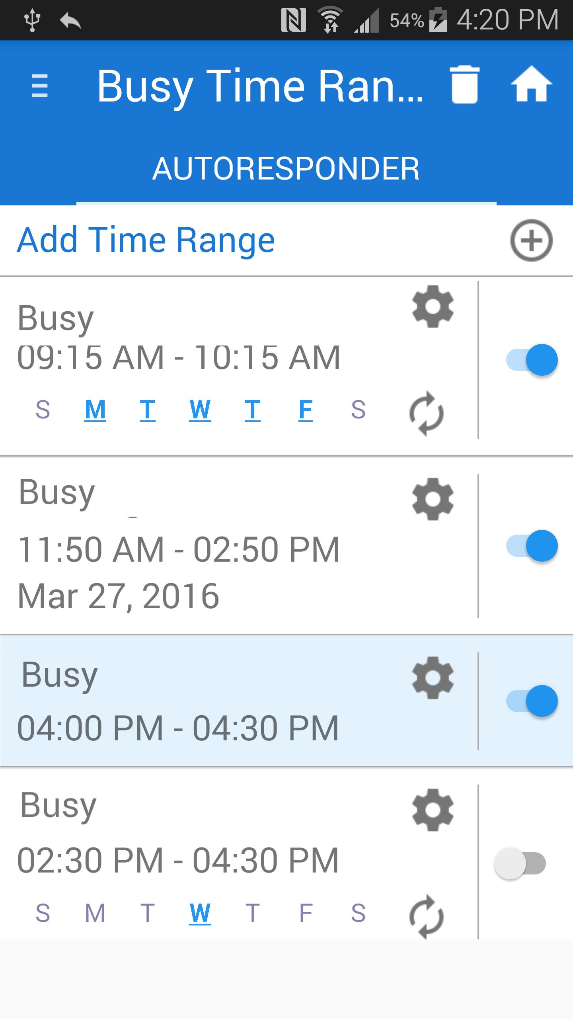Screen dimensions: 573x1019
Task: Open settings gear for Mar 27 range
Action: click(433, 499)
